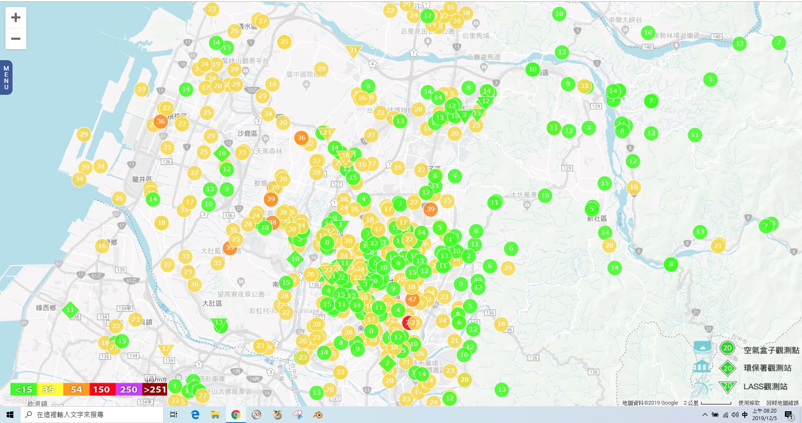Click the yellow triangle marker showing 17

pos(166,350)
